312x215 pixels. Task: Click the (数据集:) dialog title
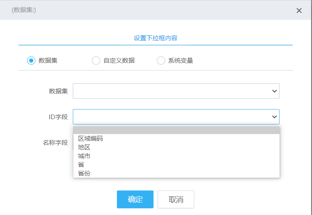point(24,10)
